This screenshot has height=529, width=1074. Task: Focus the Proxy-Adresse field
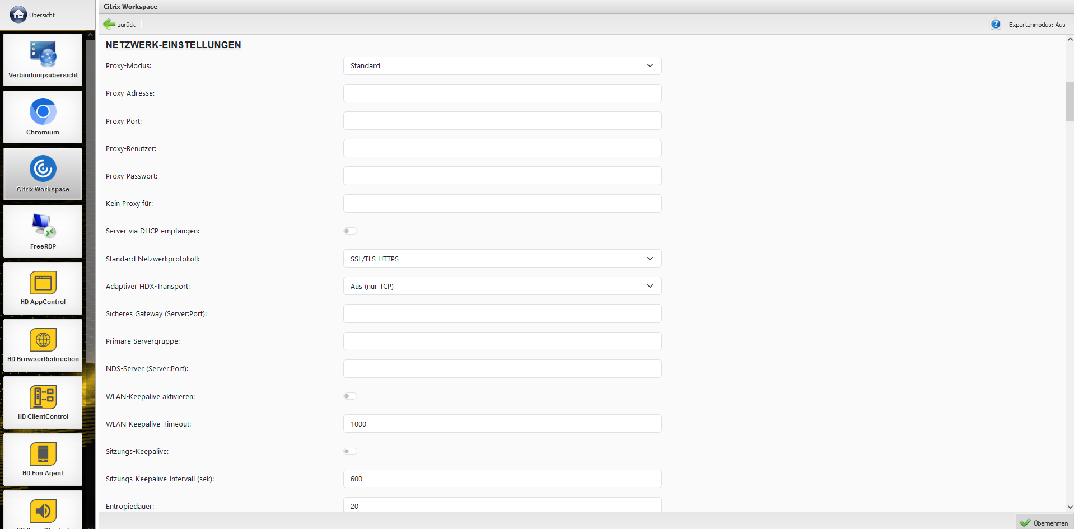[502, 93]
